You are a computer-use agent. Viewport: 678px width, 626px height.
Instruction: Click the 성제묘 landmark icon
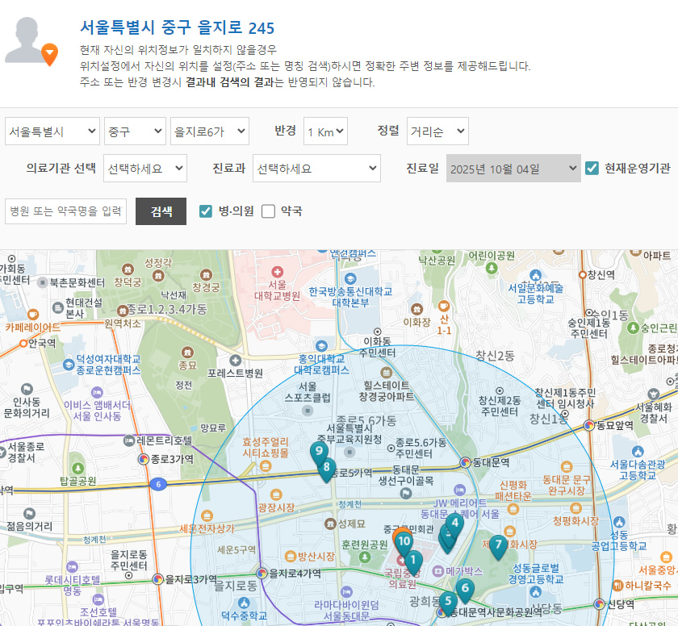pos(330,524)
